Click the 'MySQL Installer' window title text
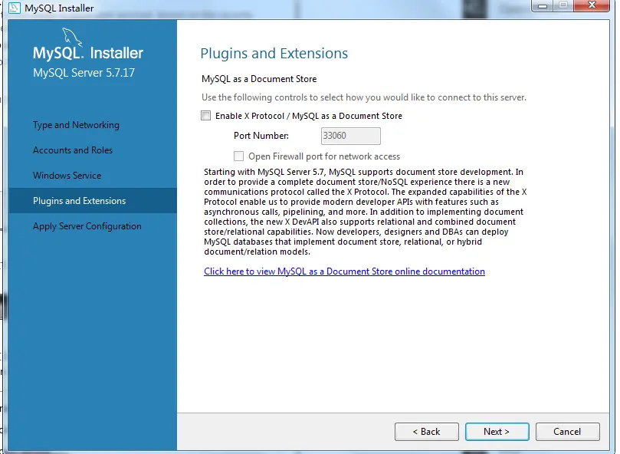The image size is (620, 454). 59,8
